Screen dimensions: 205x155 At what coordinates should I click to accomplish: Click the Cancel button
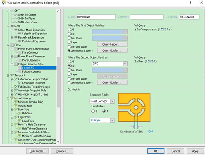point(175,151)
